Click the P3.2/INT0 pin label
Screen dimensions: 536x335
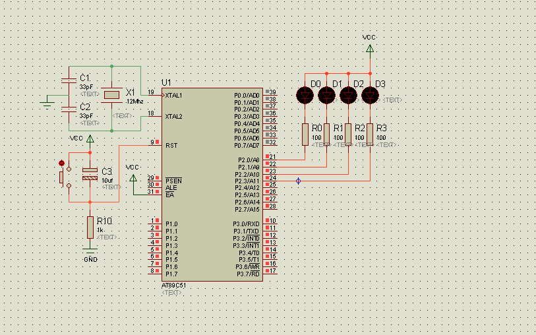(247, 238)
